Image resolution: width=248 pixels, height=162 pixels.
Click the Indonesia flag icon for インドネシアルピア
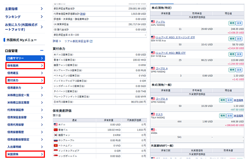[56, 152]
